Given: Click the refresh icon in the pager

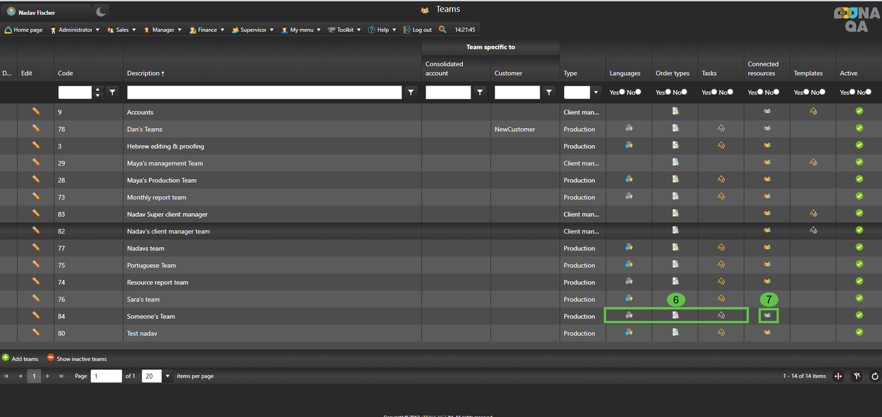Looking at the screenshot, I should pos(875,377).
